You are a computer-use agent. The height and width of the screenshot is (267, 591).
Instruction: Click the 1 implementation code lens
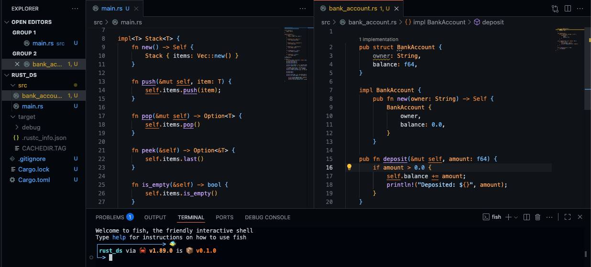tap(378, 39)
